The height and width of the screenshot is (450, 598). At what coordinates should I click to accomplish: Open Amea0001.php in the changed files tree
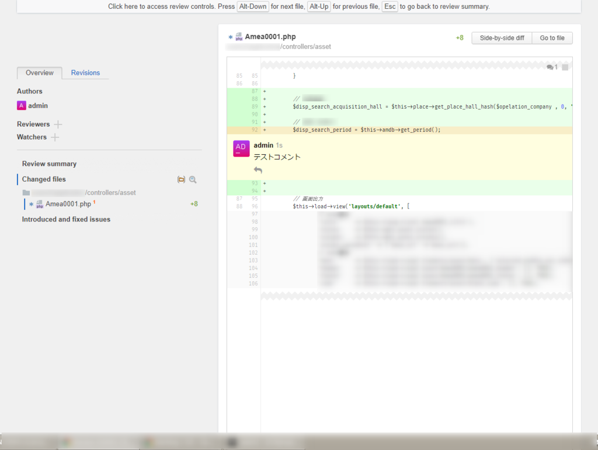click(x=68, y=204)
